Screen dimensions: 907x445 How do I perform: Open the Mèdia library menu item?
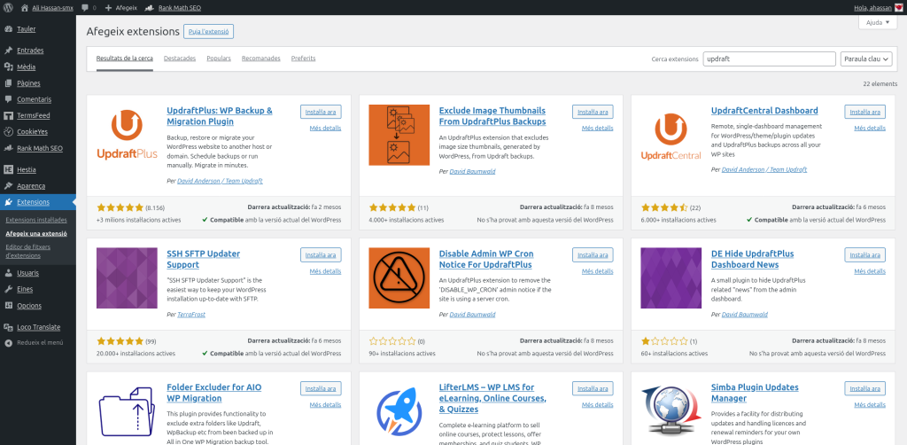tap(27, 66)
